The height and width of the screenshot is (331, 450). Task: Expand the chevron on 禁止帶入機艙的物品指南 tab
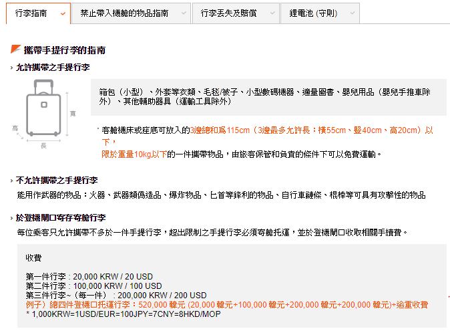click(x=184, y=13)
